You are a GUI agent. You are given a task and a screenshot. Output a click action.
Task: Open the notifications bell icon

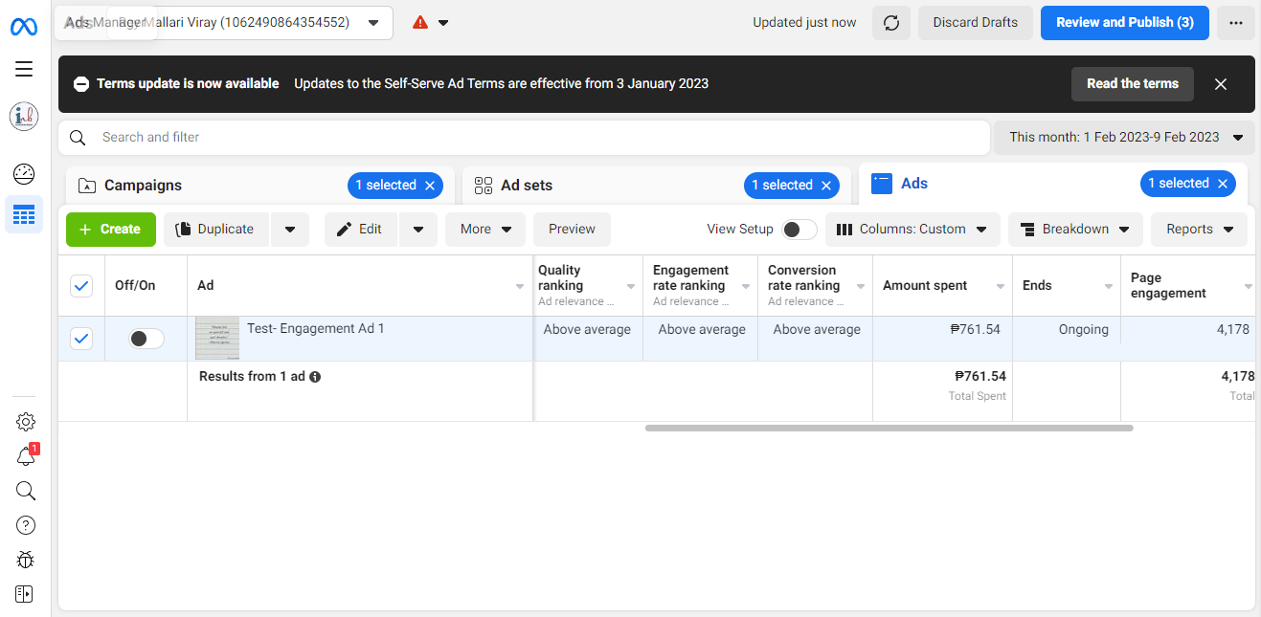26,457
